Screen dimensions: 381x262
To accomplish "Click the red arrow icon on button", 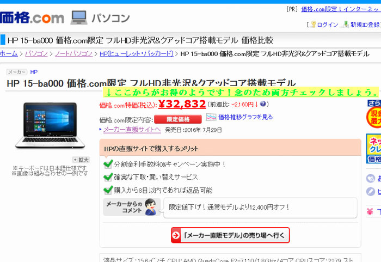I will pyautogui.click(x=176, y=235).
